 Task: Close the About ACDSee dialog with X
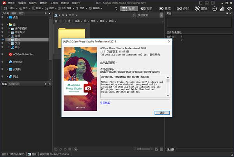click(169, 42)
